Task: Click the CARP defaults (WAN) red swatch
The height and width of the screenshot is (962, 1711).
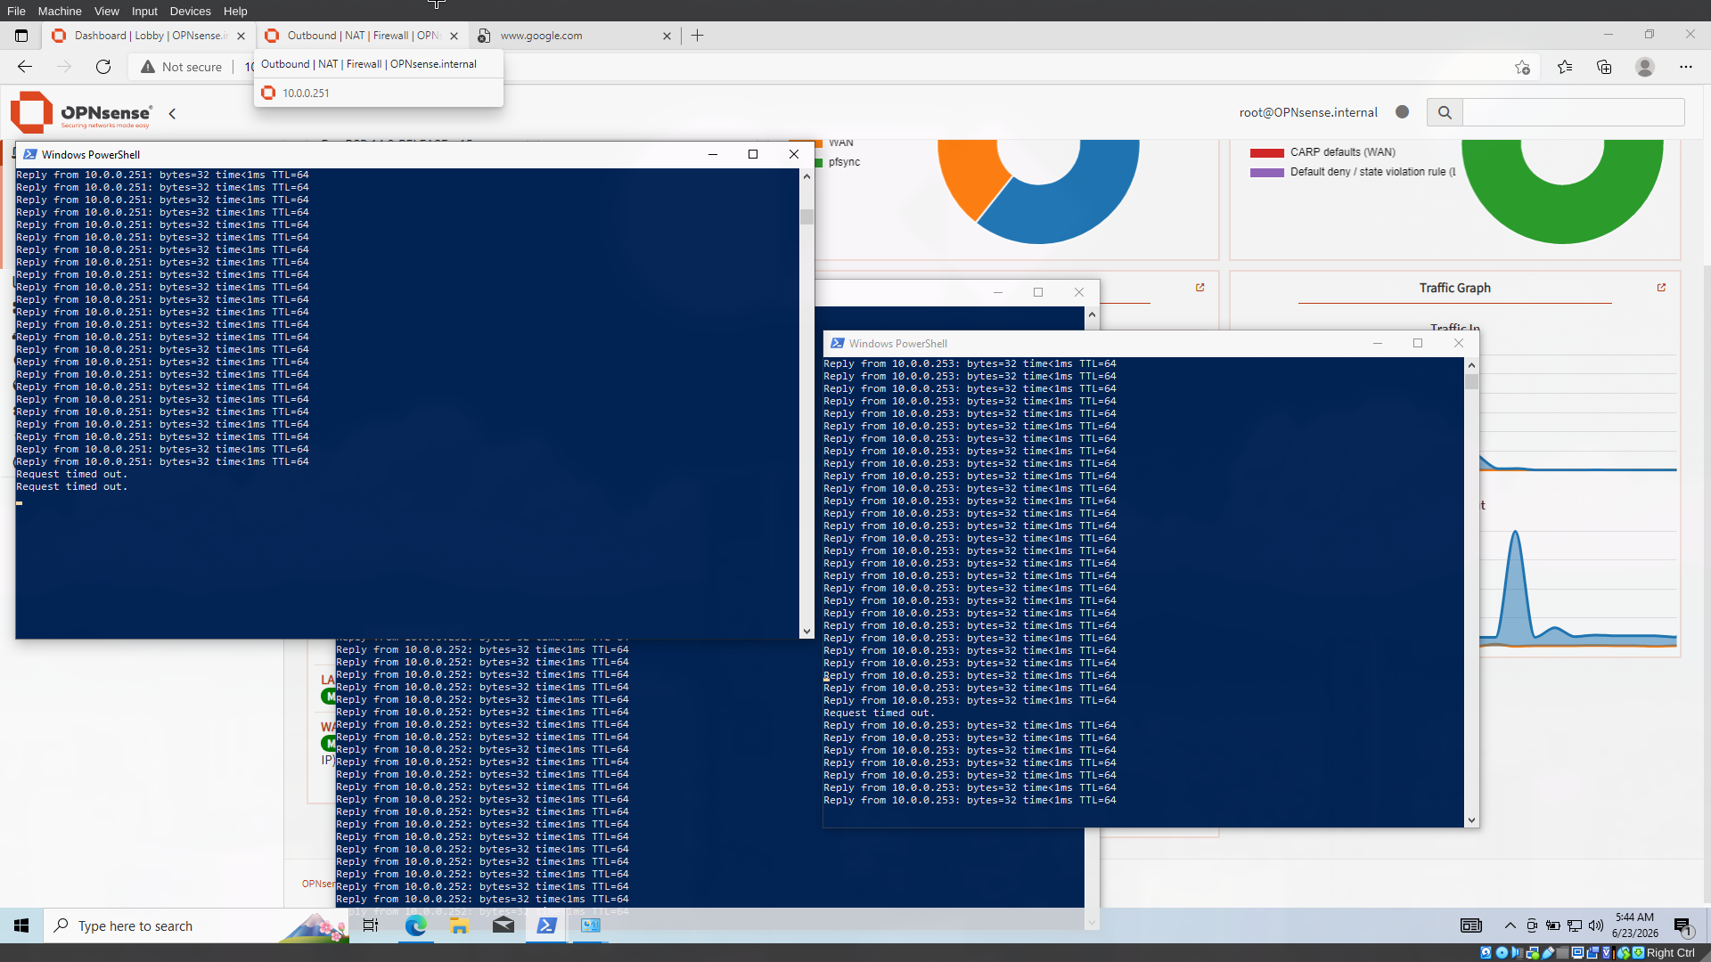Action: point(1266,152)
